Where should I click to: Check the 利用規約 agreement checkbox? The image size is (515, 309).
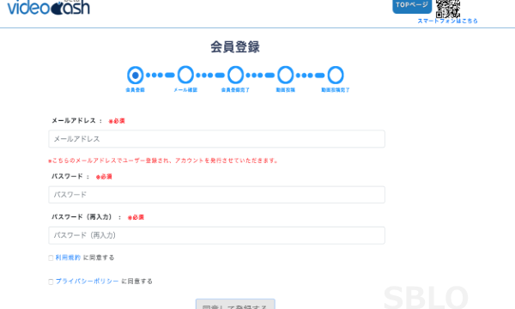coord(51,258)
